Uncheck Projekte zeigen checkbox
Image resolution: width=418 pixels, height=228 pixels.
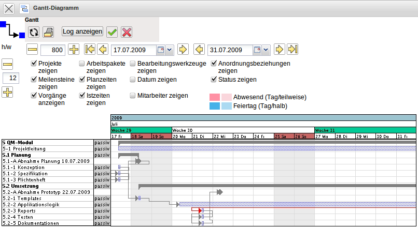click(x=34, y=64)
